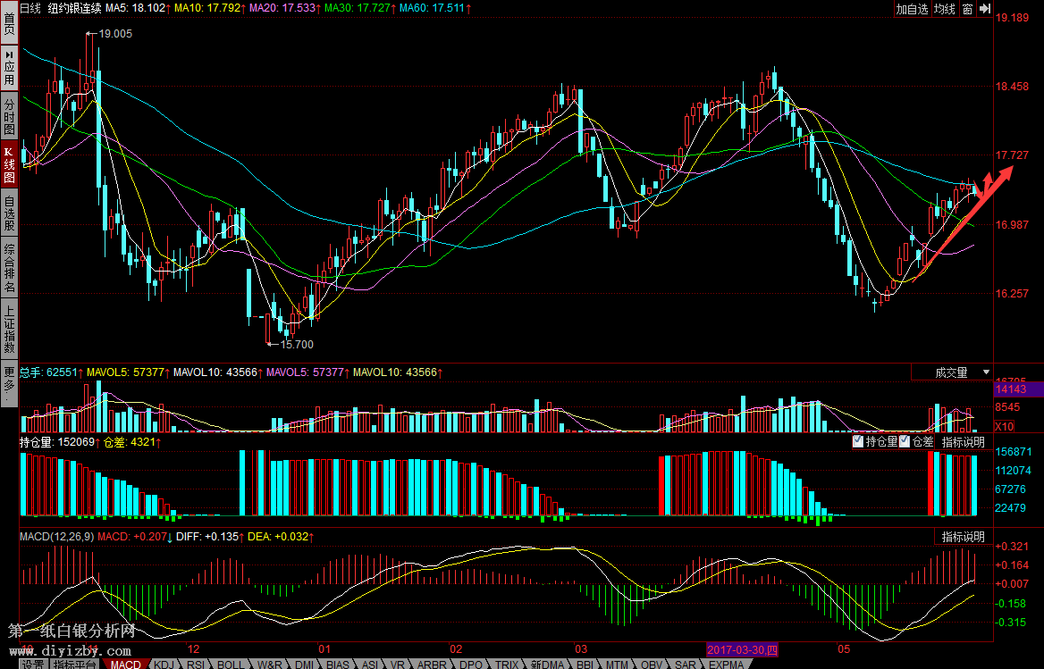
Task: Open the 应用 sidebar item
Action: [9, 67]
